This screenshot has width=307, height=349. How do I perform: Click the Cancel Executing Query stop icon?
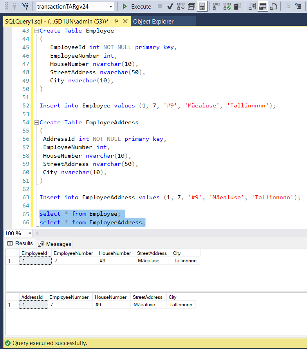160,6
